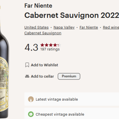
Task: Click the last grey rating star
Action: click(59, 45)
